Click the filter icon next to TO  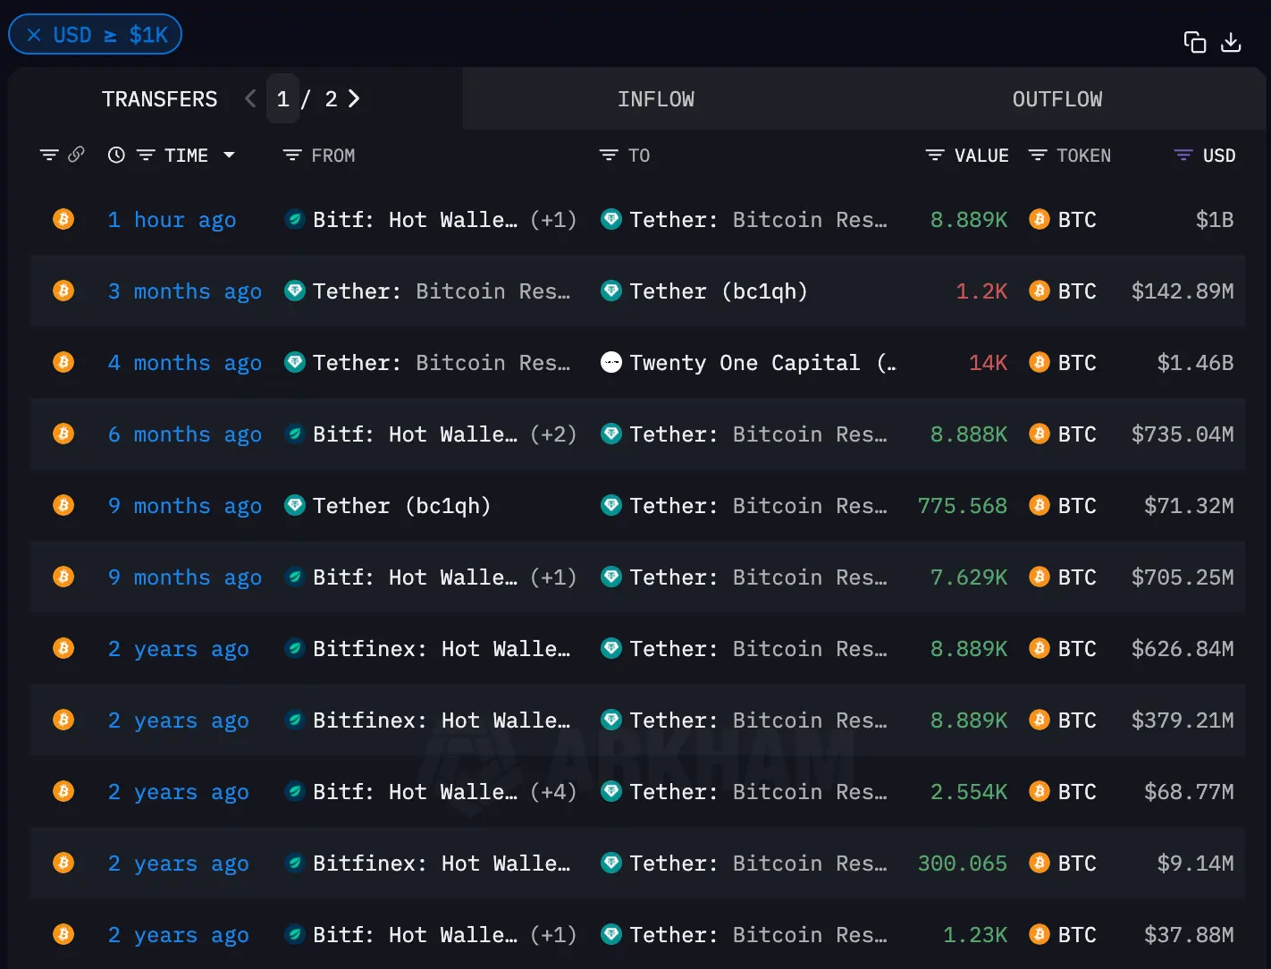click(x=608, y=156)
